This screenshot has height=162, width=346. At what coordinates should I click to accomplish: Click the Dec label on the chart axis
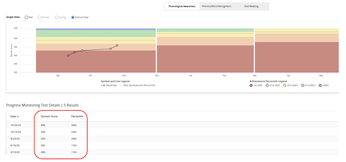[157, 76]
